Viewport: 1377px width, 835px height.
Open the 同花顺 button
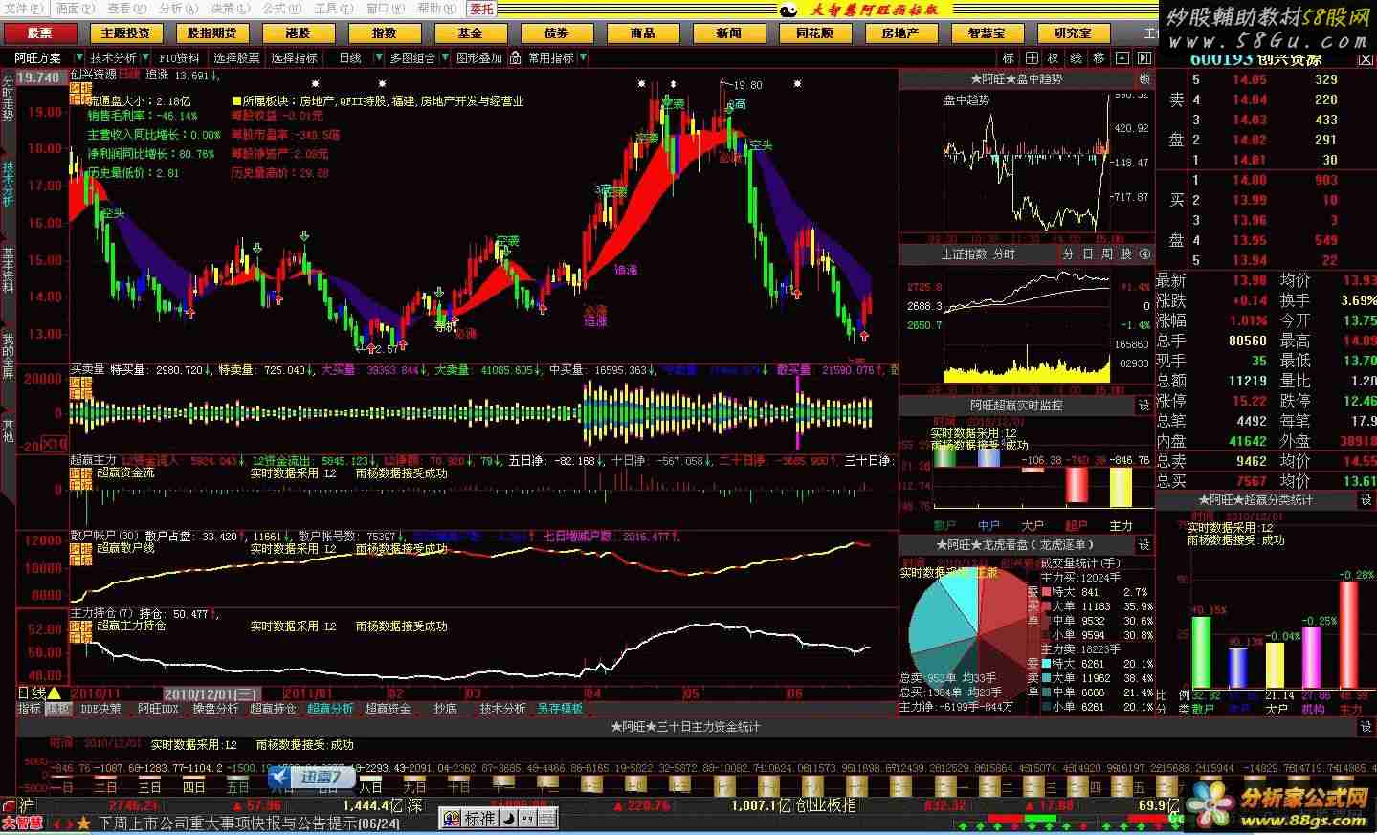click(x=814, y=33)
